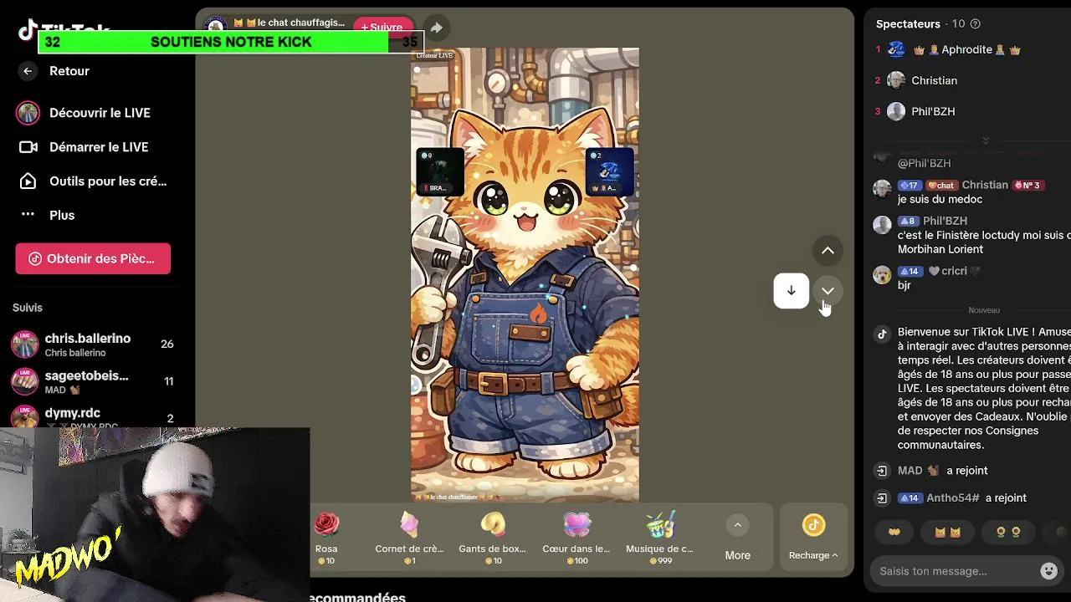Click right guest thumbnail on stream
The width and height of the screenshot is (1071, 602).
[610, 171]
